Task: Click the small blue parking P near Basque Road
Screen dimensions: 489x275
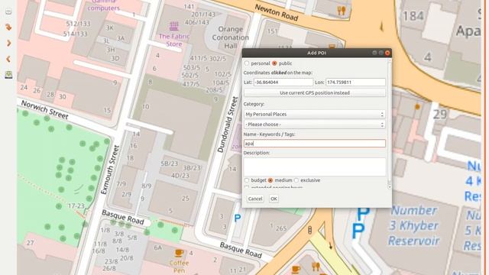Action: click(238, 218)
